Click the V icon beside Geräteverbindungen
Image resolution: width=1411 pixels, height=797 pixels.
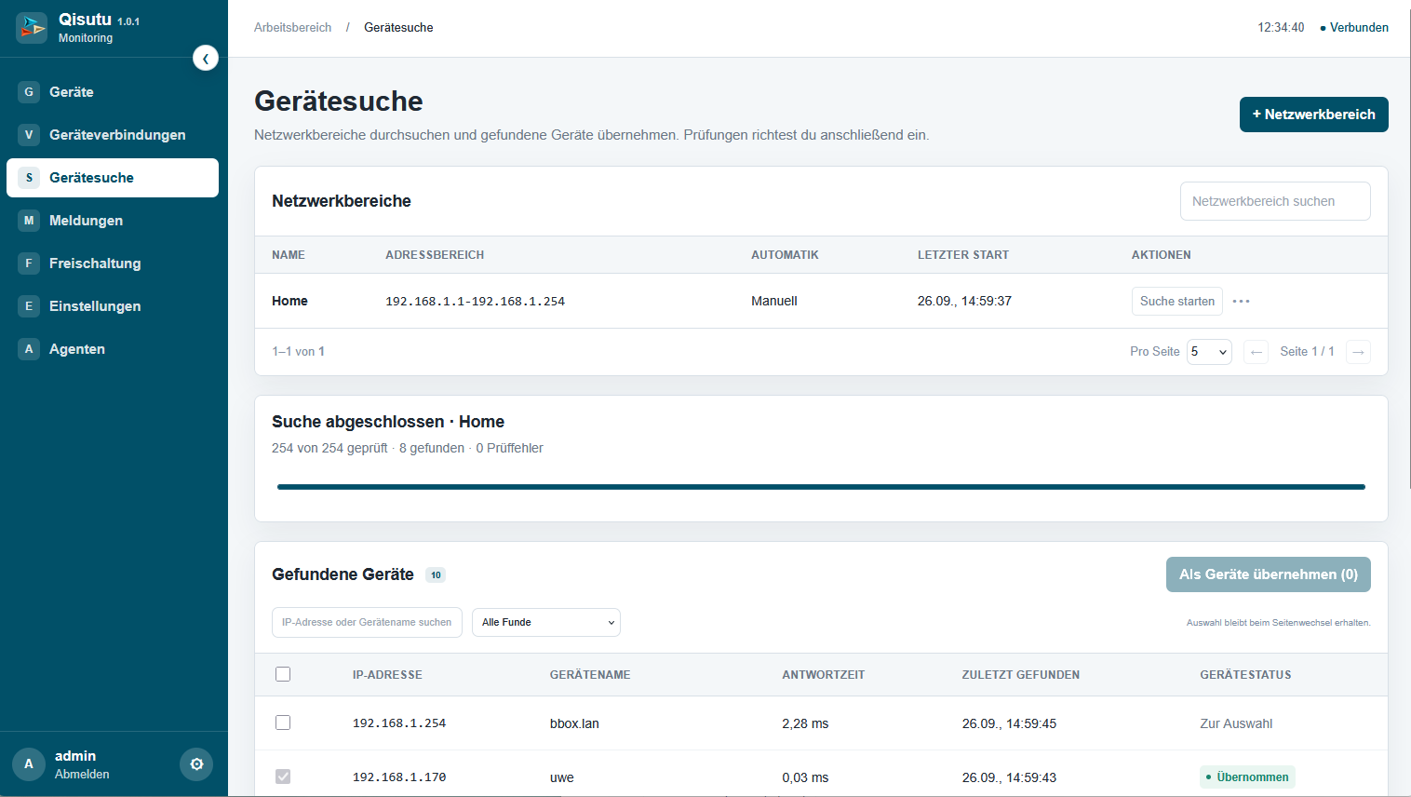(x=29, y=135)
